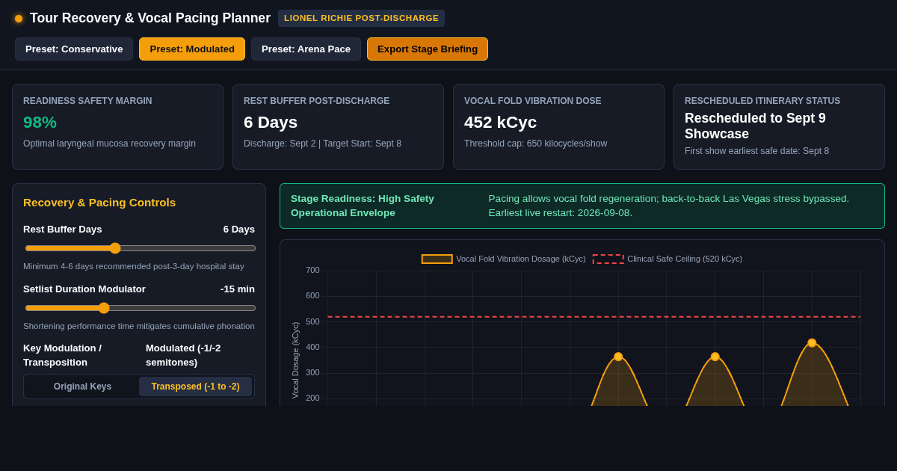Open the Vocal Fold Vibration Dose card
The width and height of the screenshot is (897, 471).
558,126
